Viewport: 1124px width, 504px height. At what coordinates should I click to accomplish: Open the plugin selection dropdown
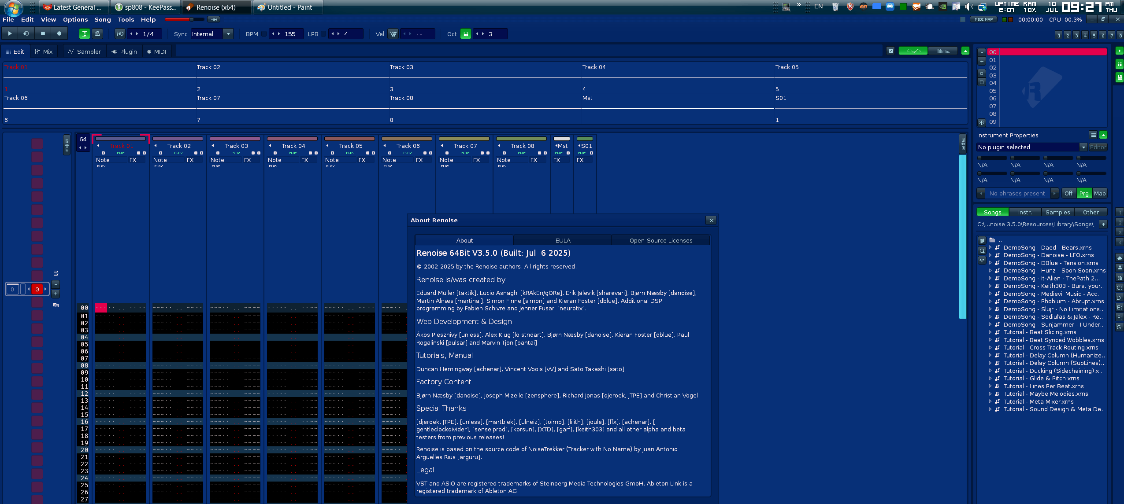coord(1083,147)
